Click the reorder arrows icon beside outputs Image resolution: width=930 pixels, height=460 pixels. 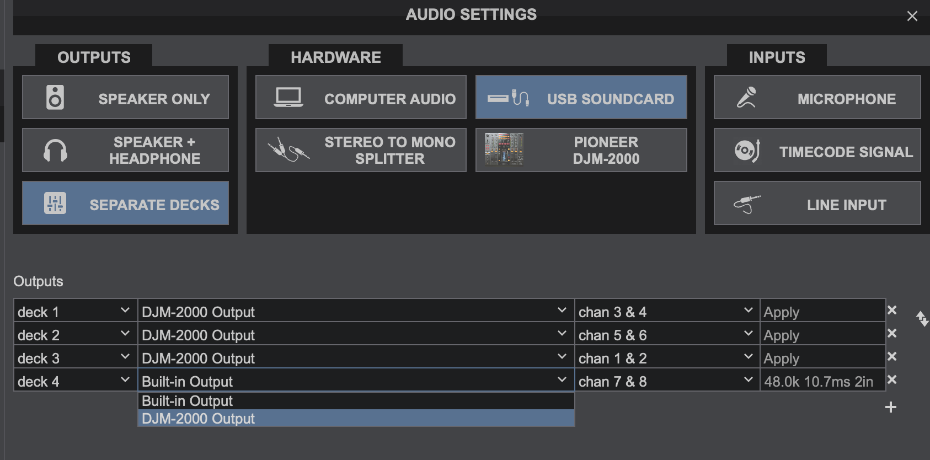[922, 318]
